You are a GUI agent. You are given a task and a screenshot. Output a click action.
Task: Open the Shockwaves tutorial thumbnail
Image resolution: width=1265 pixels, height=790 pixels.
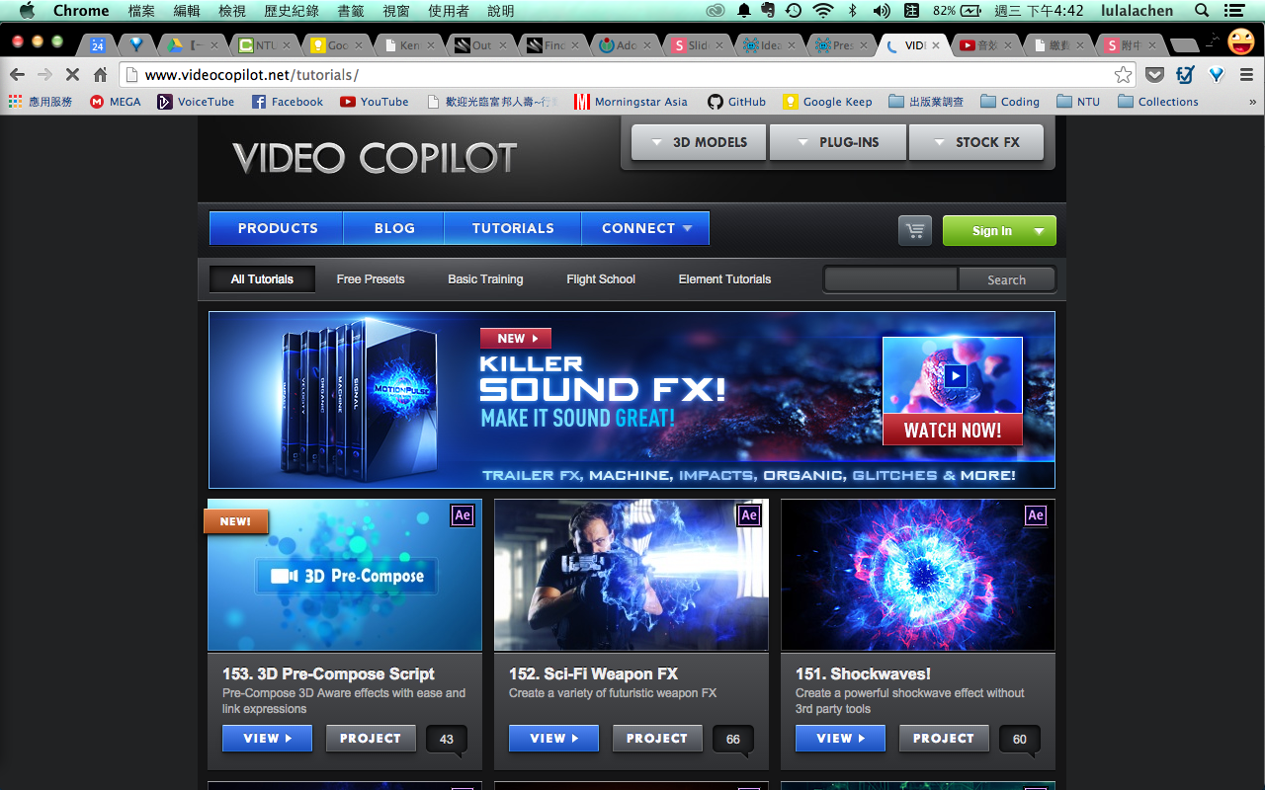918,575
